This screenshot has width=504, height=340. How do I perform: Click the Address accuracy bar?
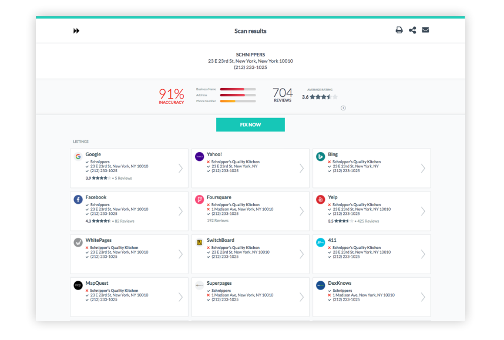(238, 95)
